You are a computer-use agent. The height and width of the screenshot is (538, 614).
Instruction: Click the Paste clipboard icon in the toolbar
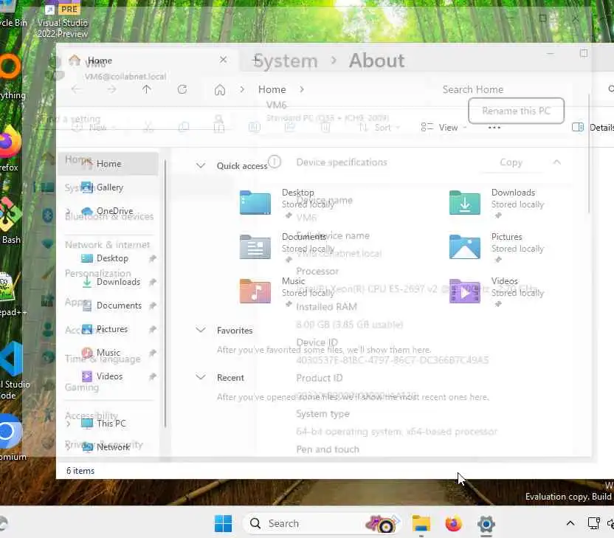[x=219, y=127]
